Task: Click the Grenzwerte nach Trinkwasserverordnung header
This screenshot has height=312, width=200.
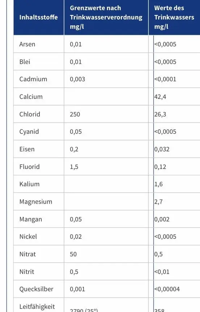Action: pyautogui.click(x=106, y=17)
